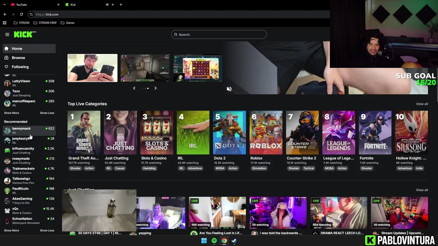Open bennymack recommended channel
This screenshot has height=246, width=438.
pyautogui.click(x=29, y=130)
